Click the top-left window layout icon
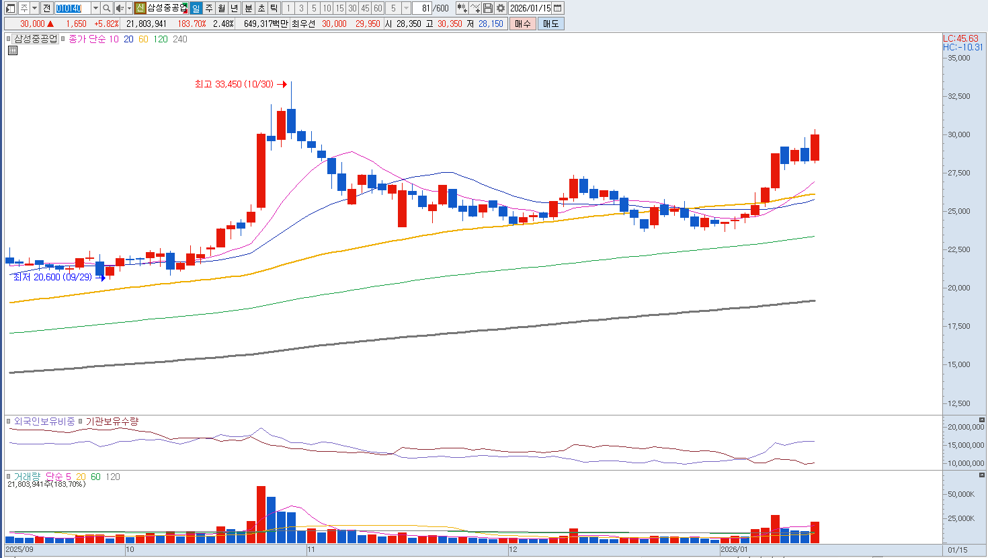 pyautogui.click(x=10, y=8)
